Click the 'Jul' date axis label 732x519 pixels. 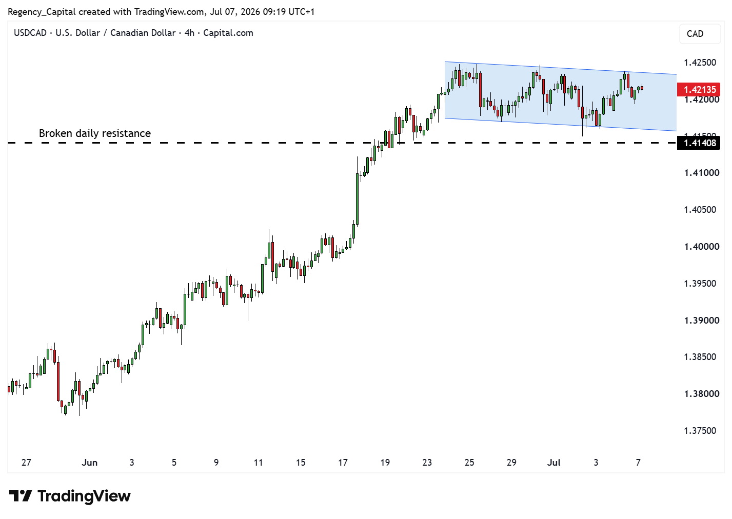click(554, 463)
